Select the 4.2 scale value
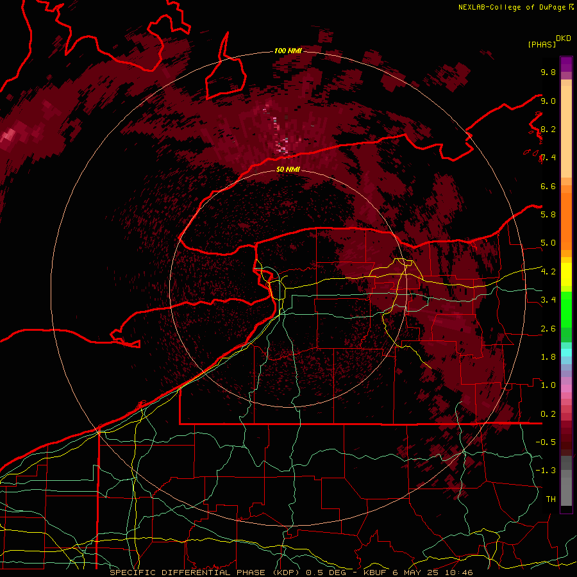Image resolution: width=577 pixels, height=577 pixels. pyautogui.click(x=548, y=272)
